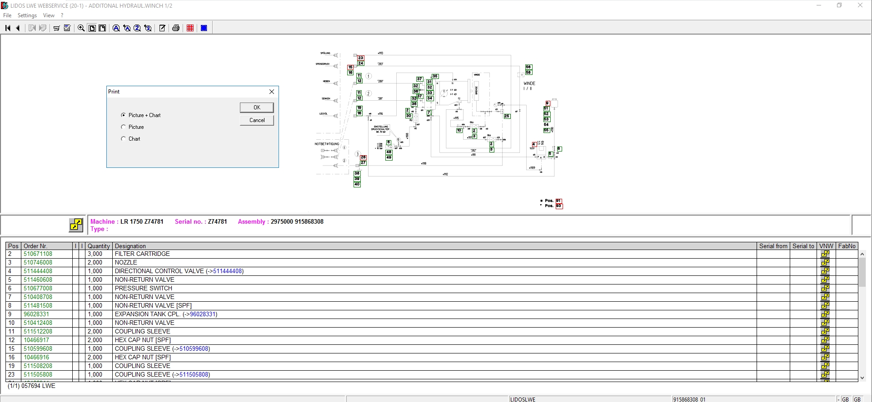Screen dimensions: 872x402
Task: Click order number 10466916
Action: click(x=36, y=358)
